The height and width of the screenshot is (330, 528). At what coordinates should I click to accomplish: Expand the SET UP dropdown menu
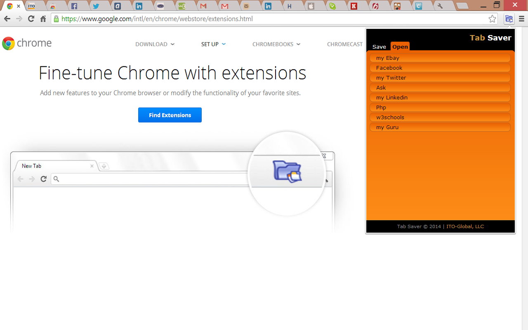pos(213,44)
